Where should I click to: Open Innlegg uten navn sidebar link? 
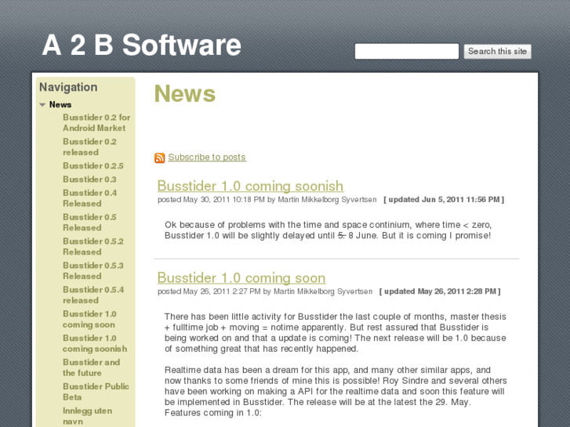pyautogui.click(x=87, y=416)
